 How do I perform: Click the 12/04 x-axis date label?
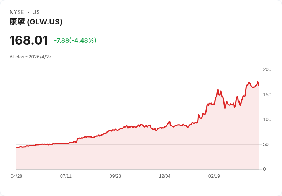(x=165, y=176)
